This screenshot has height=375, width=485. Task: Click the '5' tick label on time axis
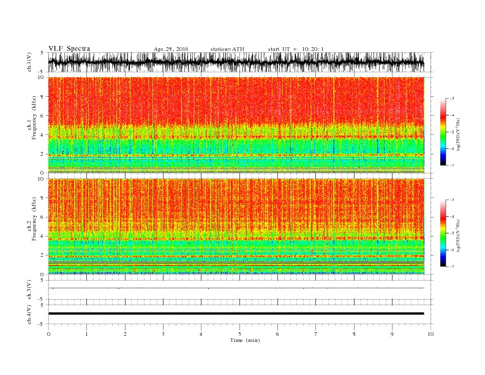[x=239, y=334]
